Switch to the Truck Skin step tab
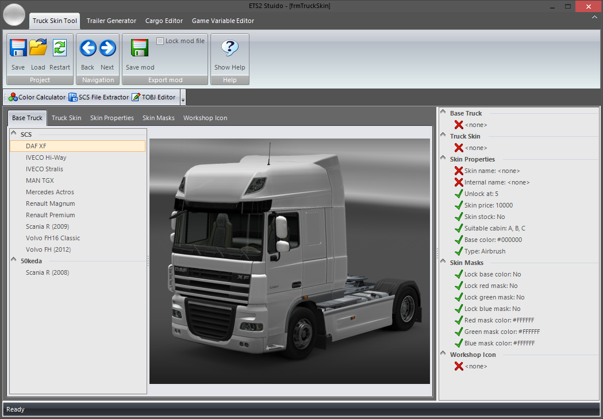Image resolution: width=603 pixels, height=419 pixels. click(67, 118)
